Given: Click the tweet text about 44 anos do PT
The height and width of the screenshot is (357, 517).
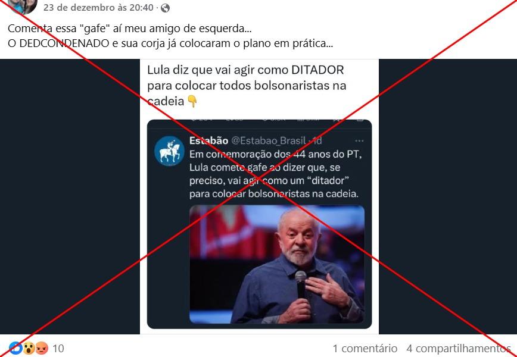Looking at the screenshot, I should click(276, 174).
